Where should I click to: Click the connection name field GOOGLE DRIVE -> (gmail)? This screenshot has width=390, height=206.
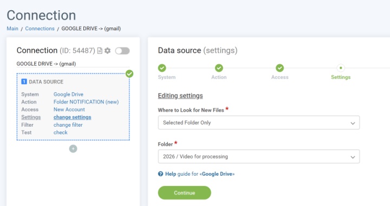click(x=73, y=64)
